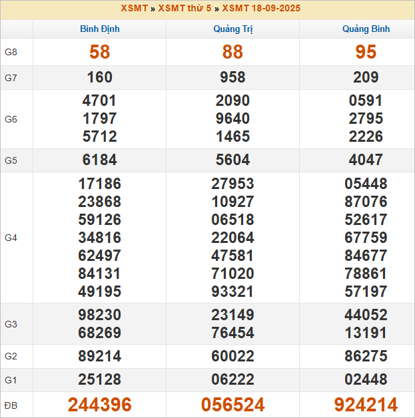Go to the Quảng Bình results link
The image size is (415, 418).
tap(366, 29)
